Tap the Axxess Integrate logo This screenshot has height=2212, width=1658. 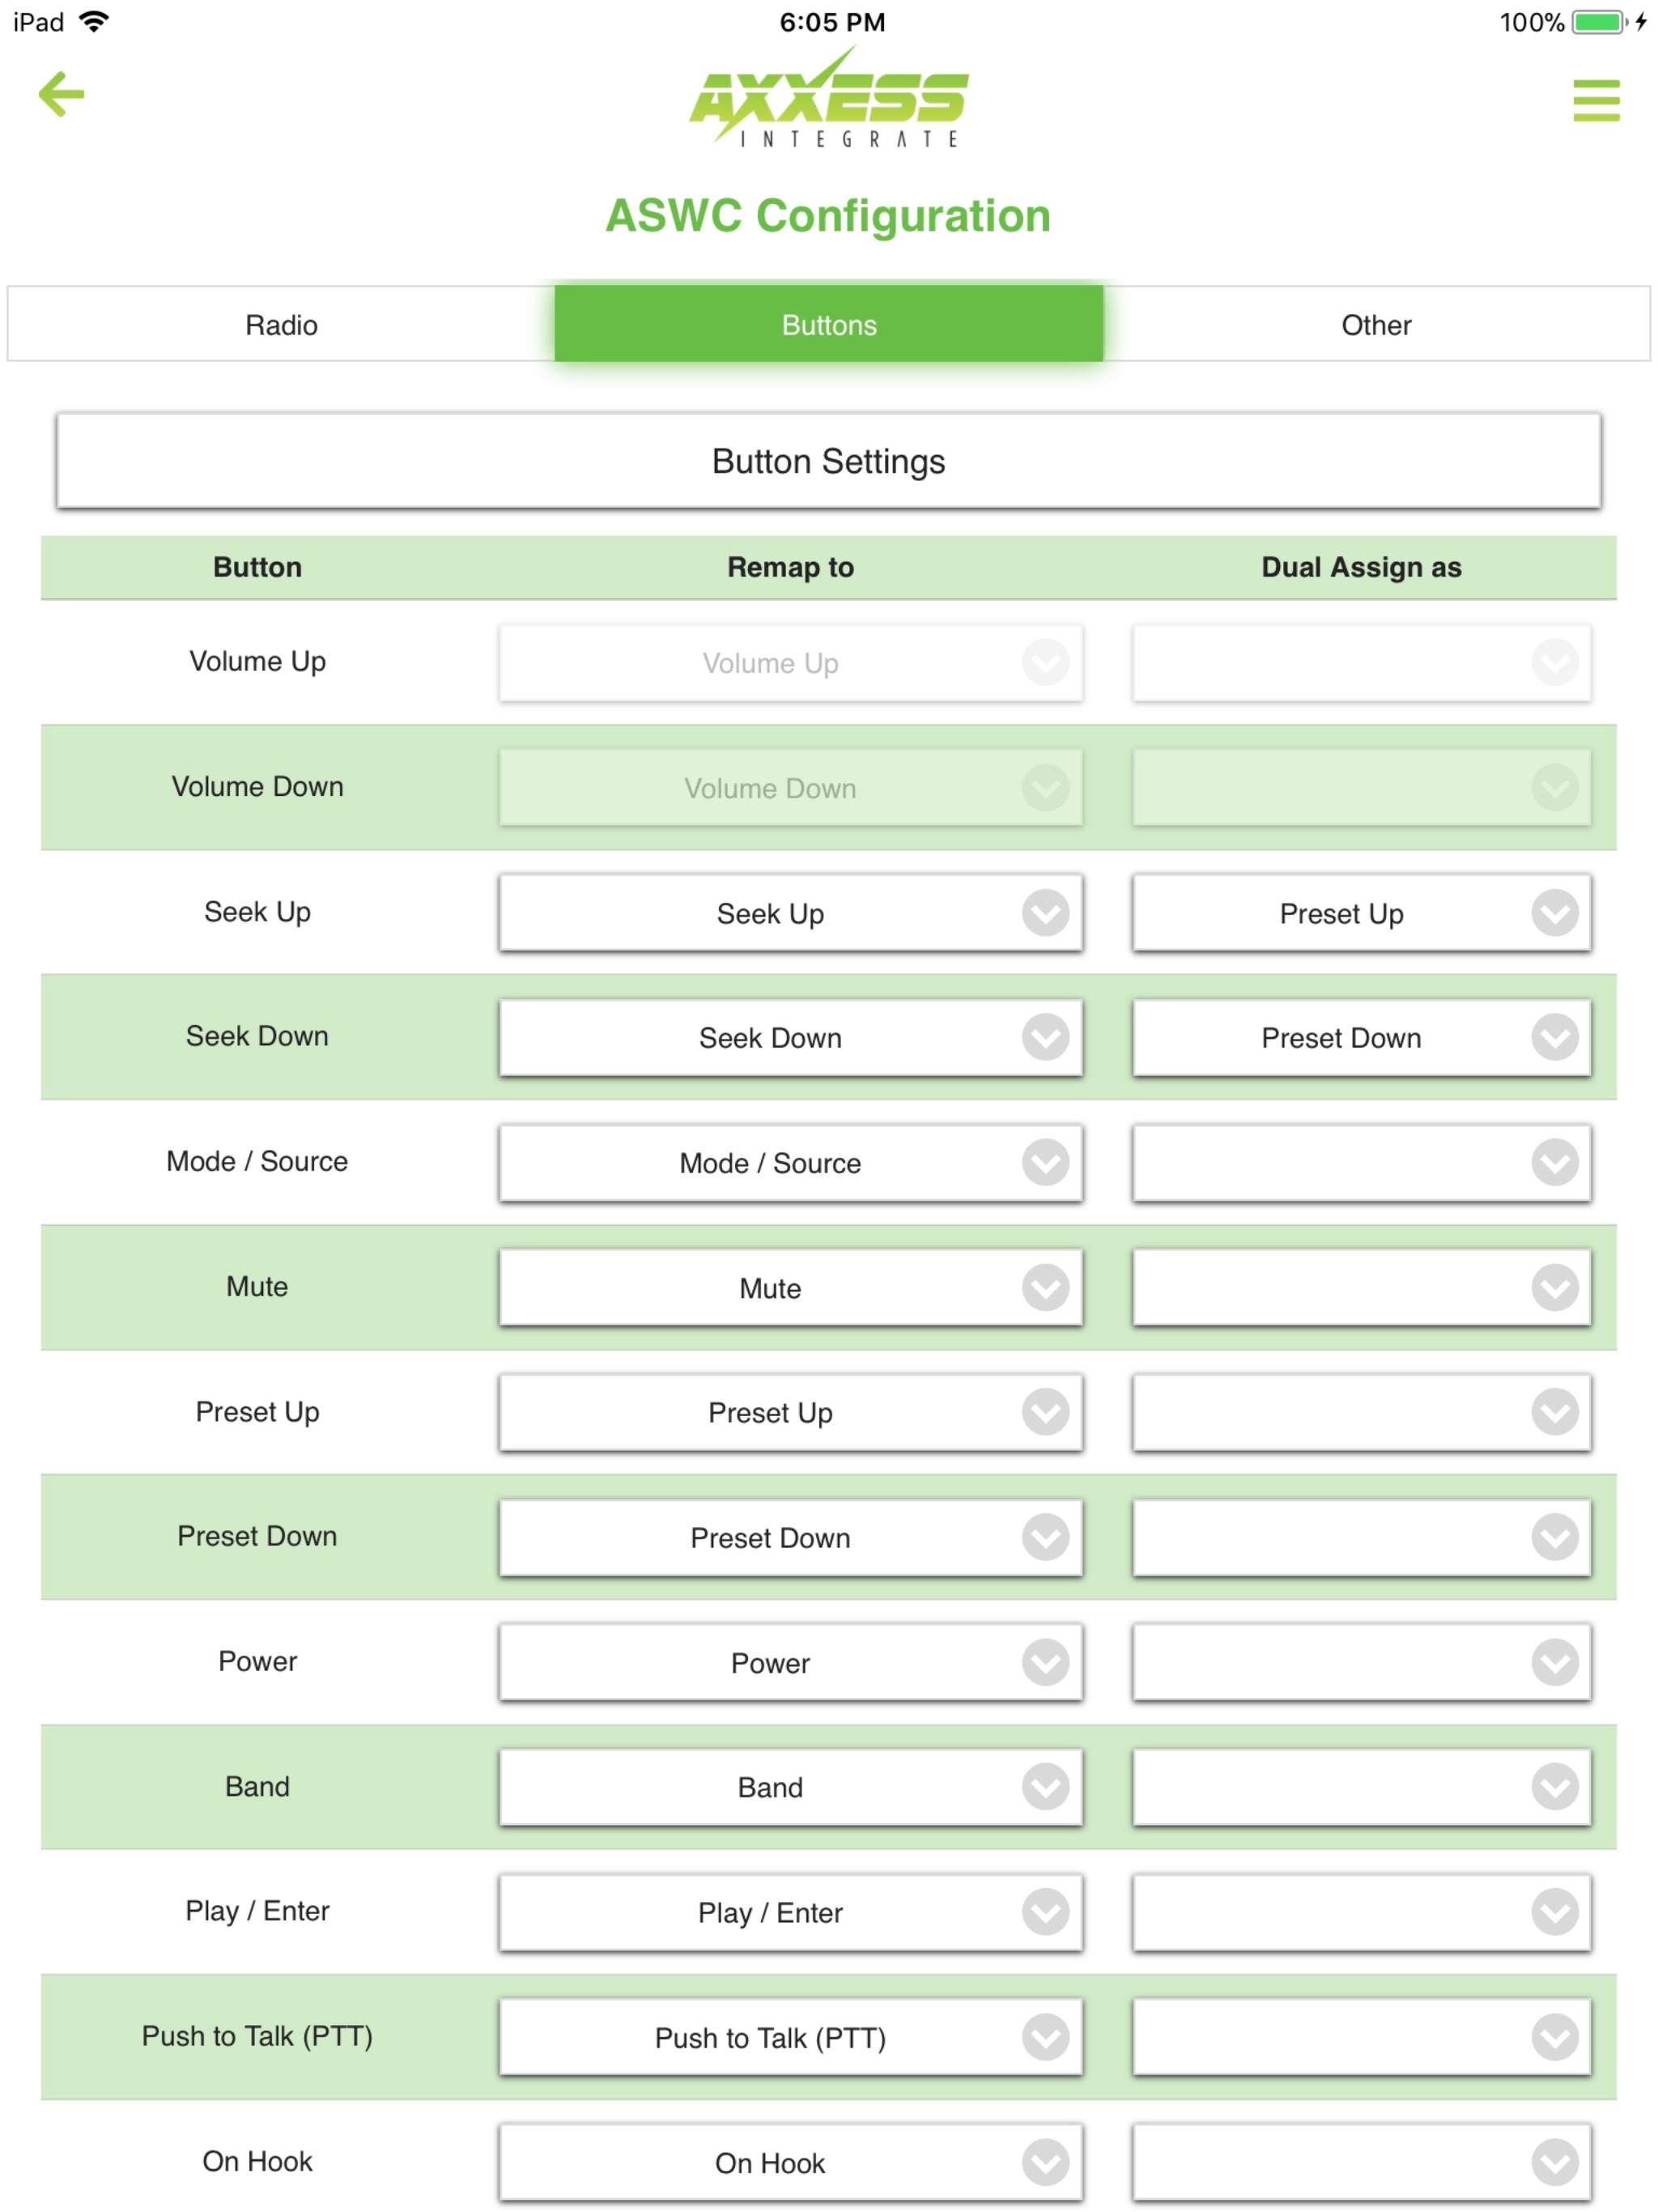829,97
